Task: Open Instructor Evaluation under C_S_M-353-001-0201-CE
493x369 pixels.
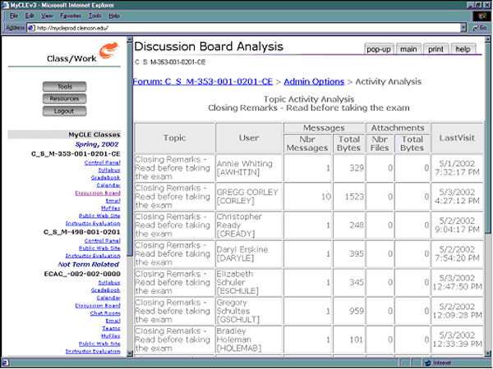Action: [x=93, y=223]
